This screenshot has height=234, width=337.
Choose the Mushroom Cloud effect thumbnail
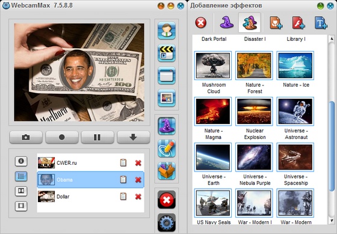[x=213, y=66]
